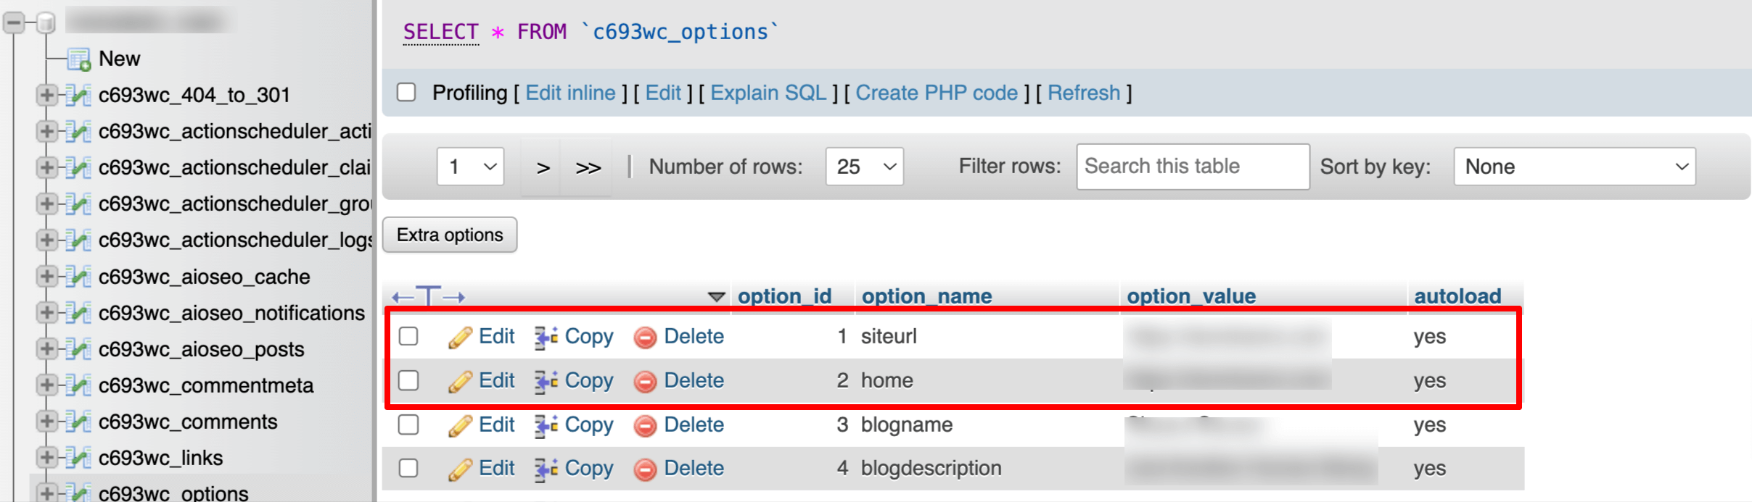Go to next page with > button

coord(543,168)
